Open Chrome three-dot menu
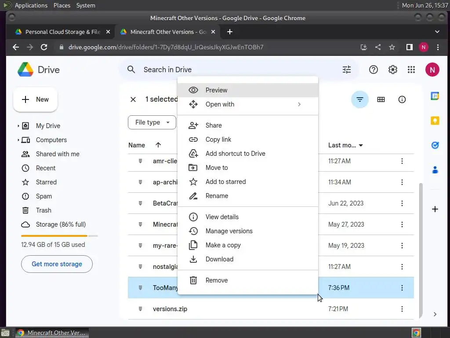The height and width of the screenshot is (338, 450). click(438, 47)
